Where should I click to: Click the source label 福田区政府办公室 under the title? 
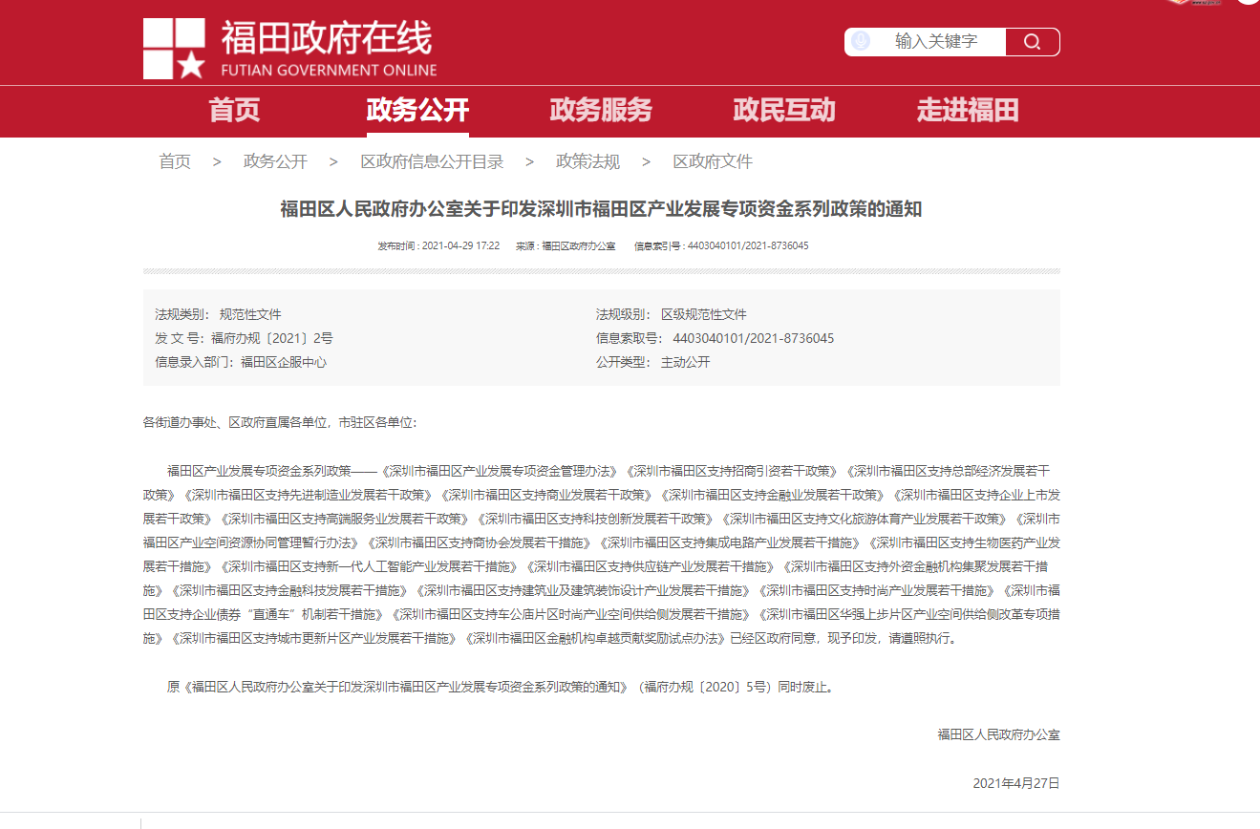578,246
